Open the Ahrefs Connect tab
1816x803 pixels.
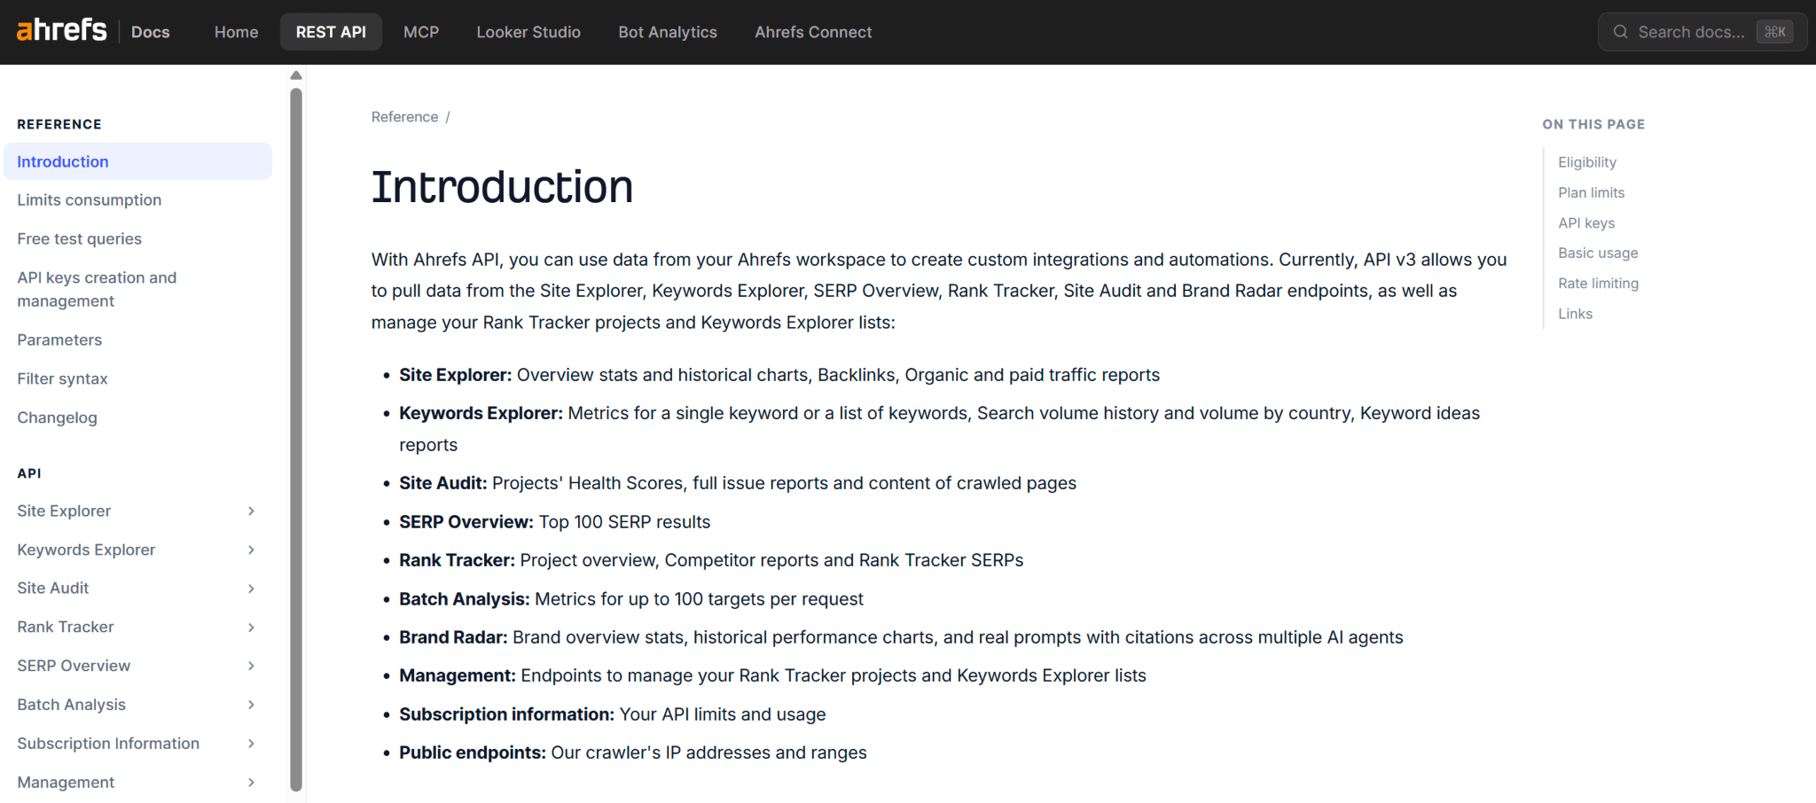(813, 32)
